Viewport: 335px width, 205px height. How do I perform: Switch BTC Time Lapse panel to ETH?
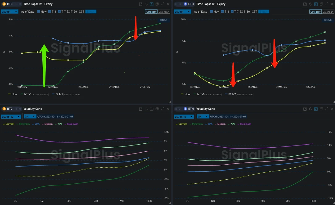[18, 4]
